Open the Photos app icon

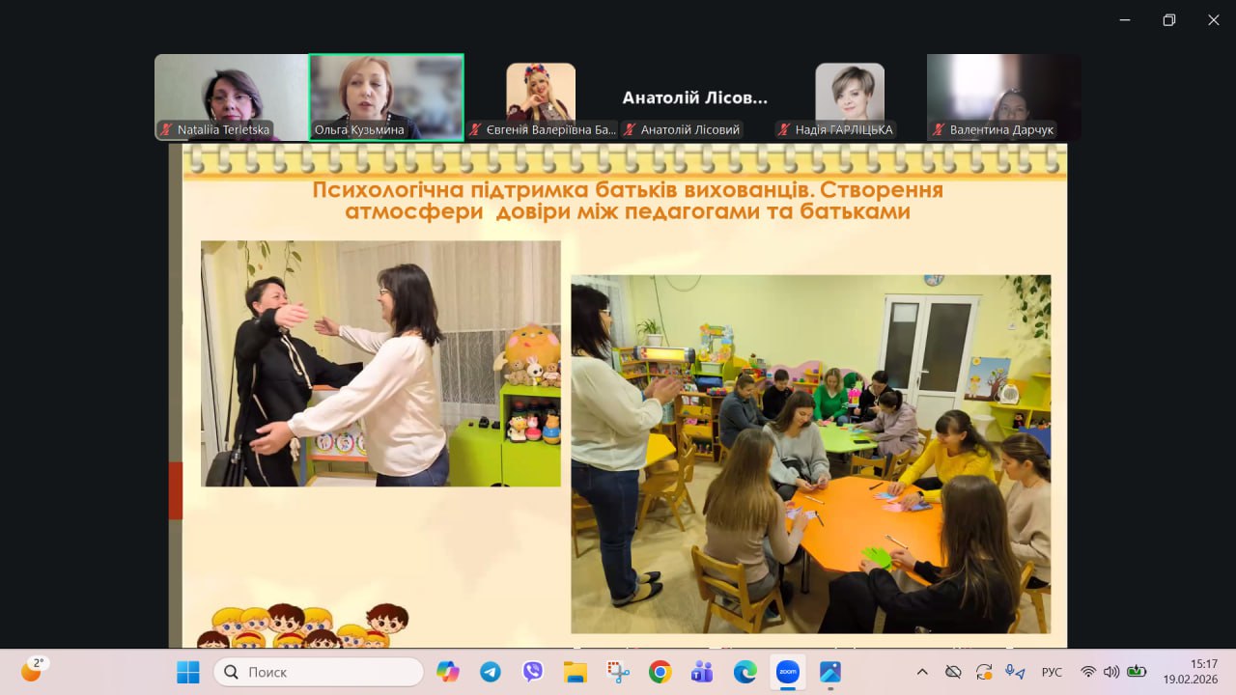click(830, 672)
